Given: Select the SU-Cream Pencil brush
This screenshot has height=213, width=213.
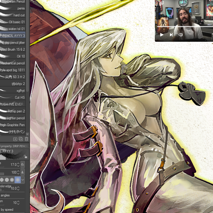Looking at the screenshot, I should (x=13, y=2).
